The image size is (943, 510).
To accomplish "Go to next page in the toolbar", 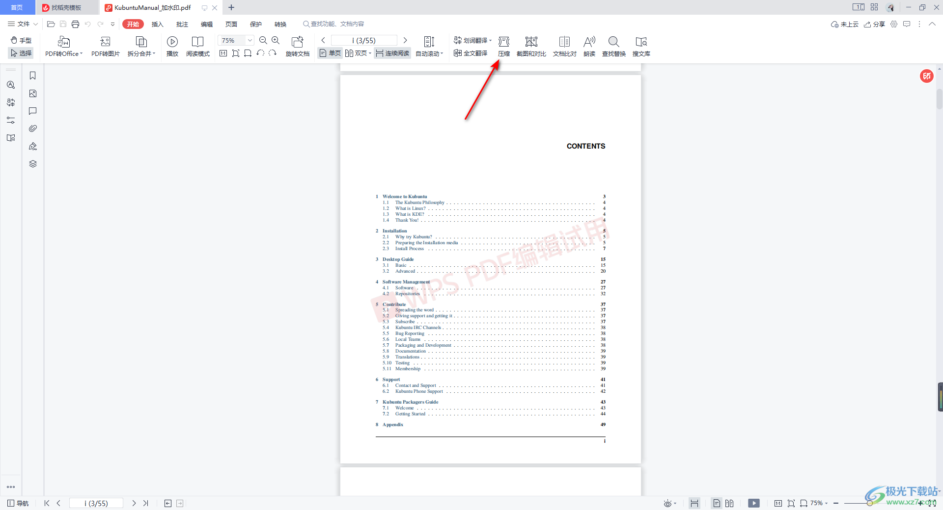I will (x=405, y=40).
